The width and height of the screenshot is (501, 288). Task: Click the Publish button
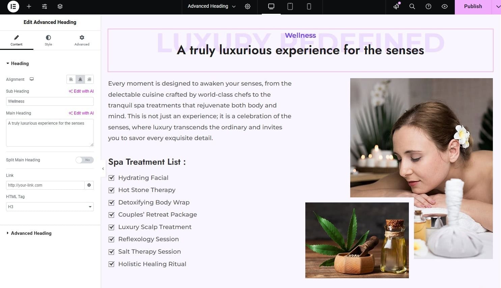(473, 6)
